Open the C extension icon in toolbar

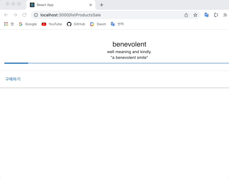(x=216, y=15)
